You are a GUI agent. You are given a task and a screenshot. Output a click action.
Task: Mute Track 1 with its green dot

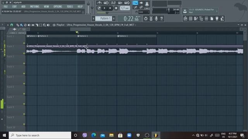(24, 43)
